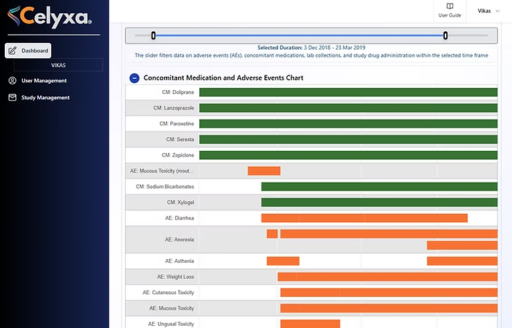
Task: Navigate to Study Management
Action: tap(45, 98)
